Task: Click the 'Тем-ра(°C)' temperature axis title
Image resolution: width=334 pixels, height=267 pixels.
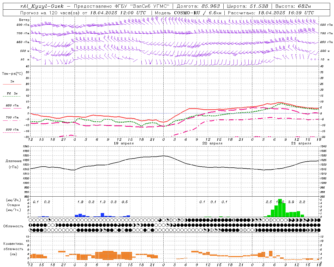Action: coord(12,74)
